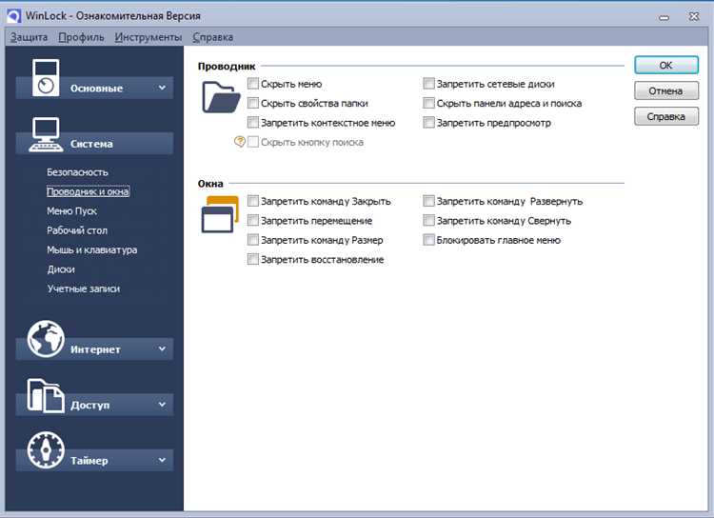Click the Справка help button
This screenshot has height=518, width=714.
point(666,116)
